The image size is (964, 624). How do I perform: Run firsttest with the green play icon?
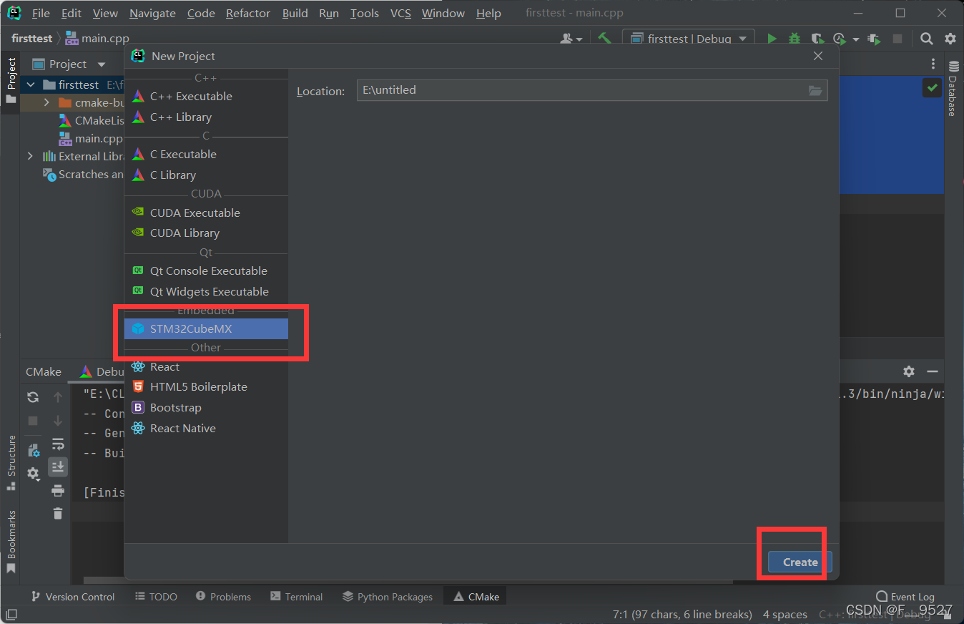tap(772, 39)
